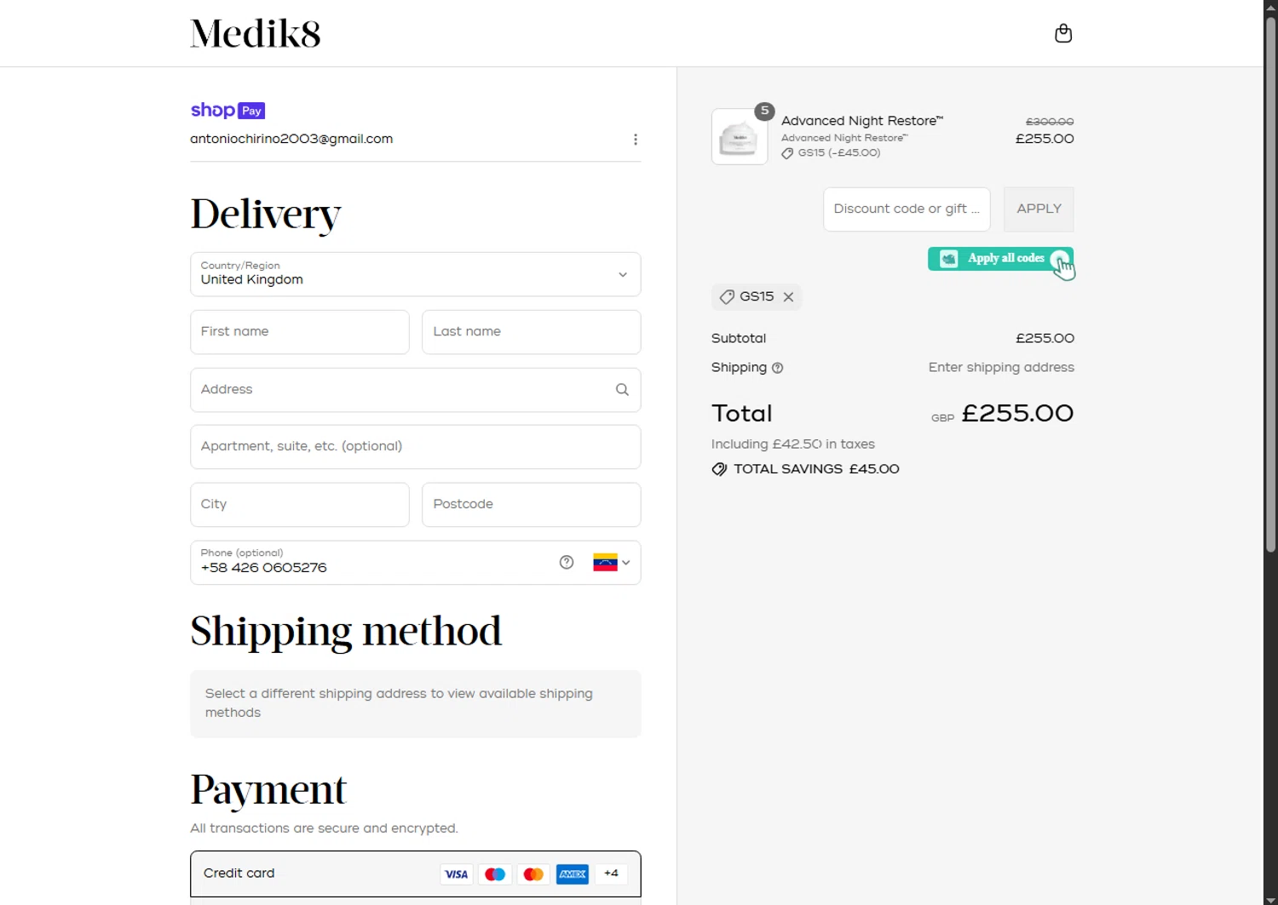Click the shipping methods notice box
The width and height of the screenshot is (1278, 905).
click(415, 704)
